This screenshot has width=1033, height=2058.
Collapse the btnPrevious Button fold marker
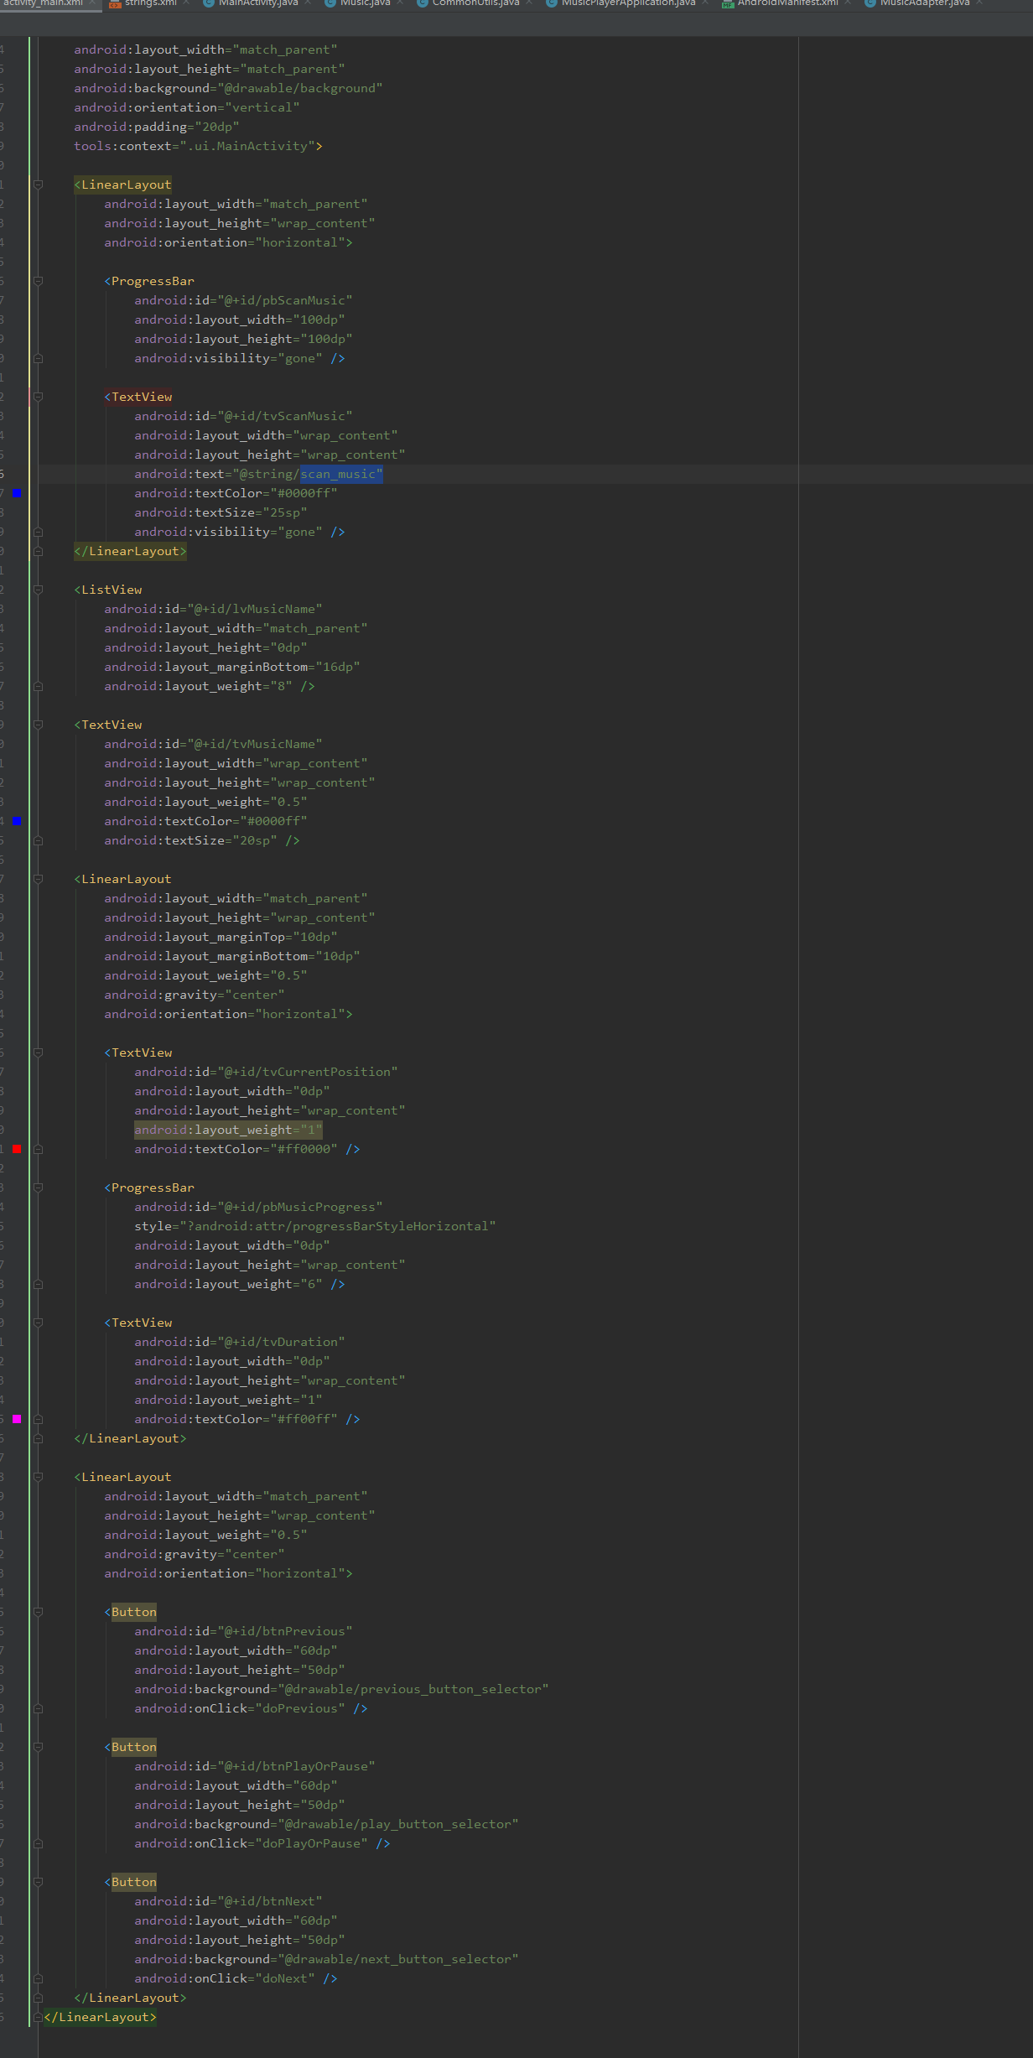click(38, 1612)
